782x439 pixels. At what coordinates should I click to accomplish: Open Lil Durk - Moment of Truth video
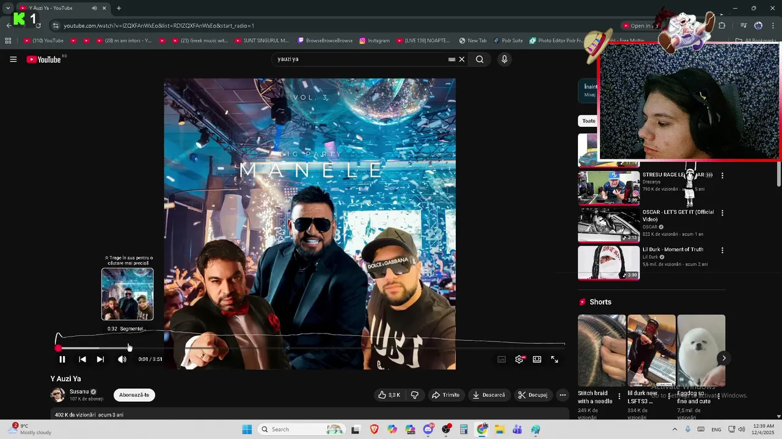(x=609, y=263)
